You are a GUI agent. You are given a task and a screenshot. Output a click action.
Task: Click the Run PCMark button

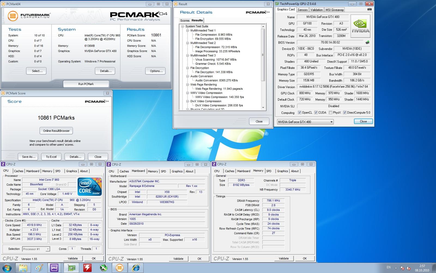tap(86, 84)
